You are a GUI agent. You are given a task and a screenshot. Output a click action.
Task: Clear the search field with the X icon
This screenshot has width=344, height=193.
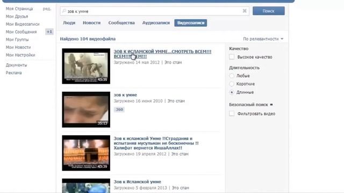coord(245,11)
